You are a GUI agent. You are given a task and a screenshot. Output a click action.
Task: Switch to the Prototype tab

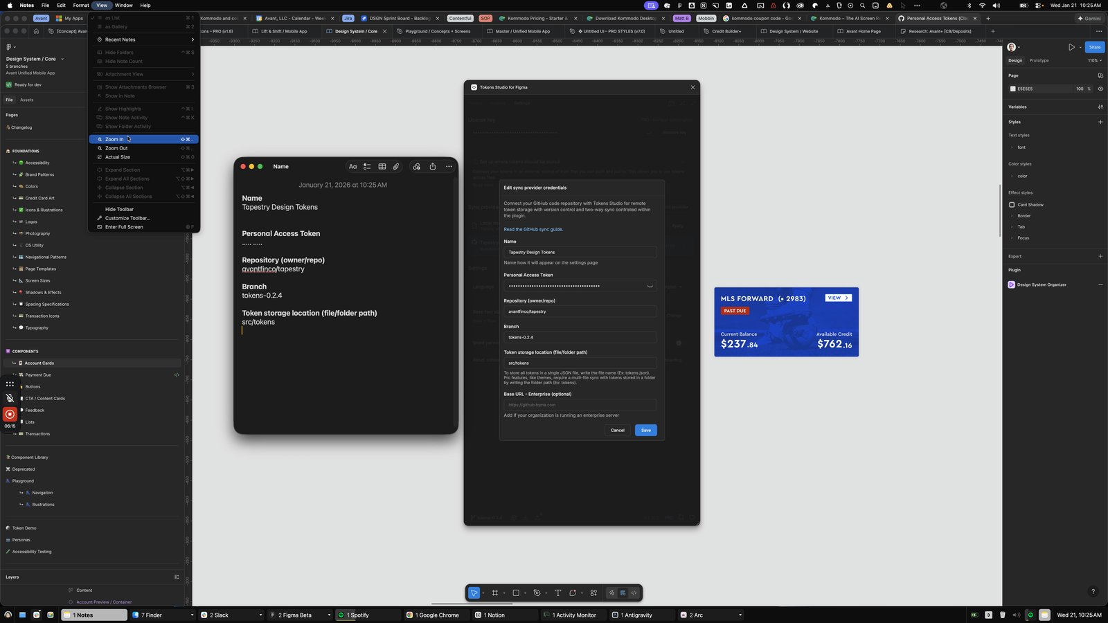(x=1039, y=60)
